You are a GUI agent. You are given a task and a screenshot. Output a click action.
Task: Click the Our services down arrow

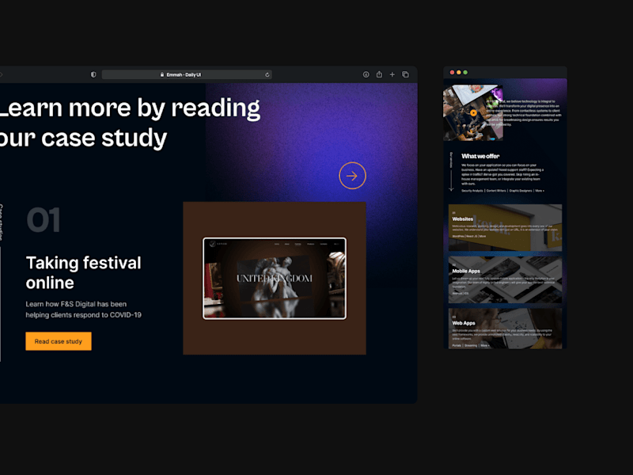pyautogui.click(x=451, y=180)
